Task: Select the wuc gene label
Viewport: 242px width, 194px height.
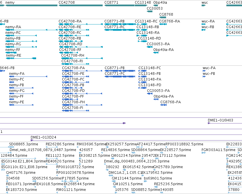Action: pos(205,3)
